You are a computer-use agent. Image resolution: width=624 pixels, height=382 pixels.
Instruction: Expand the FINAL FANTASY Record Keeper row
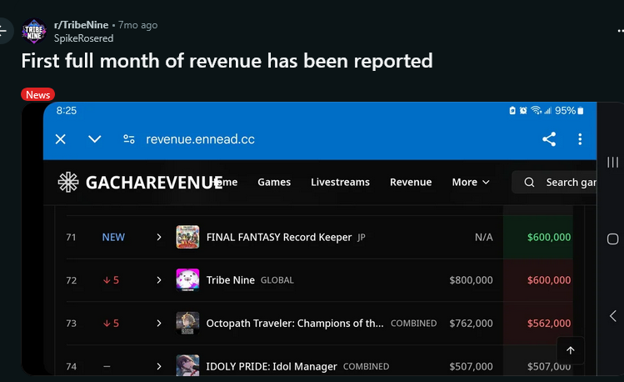tap(159, 238)
